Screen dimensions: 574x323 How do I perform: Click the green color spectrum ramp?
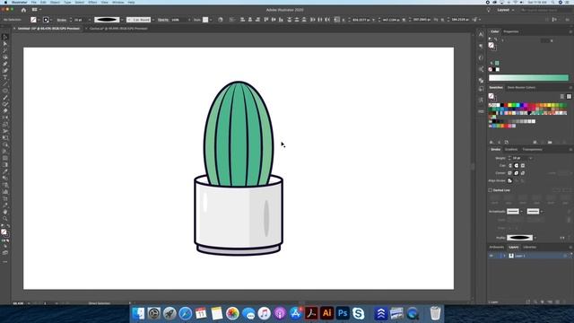[x=528, y=78]
